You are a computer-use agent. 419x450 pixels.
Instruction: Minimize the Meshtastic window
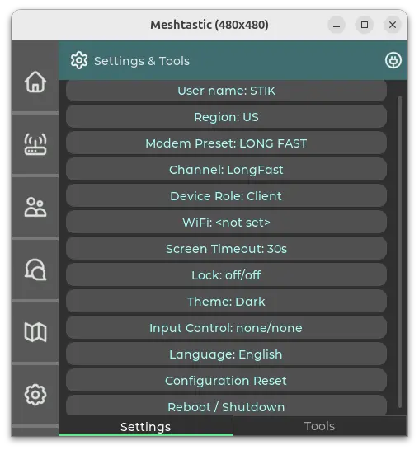(337, 25)
